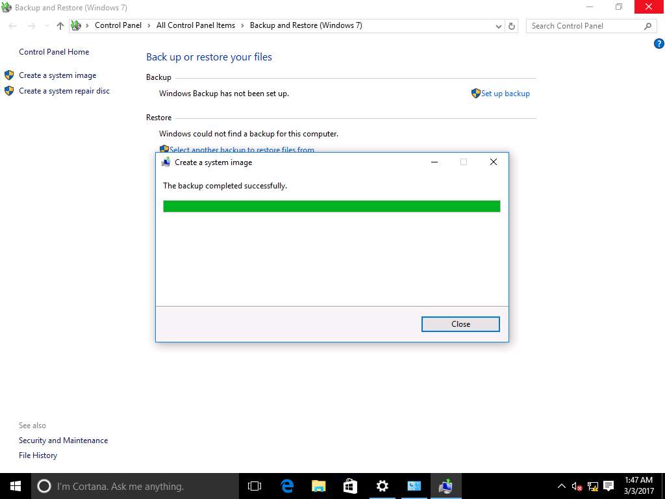This screenshot has height=499, width=665.
Task: Click the Set up backup link
Action: pos(505,94)
